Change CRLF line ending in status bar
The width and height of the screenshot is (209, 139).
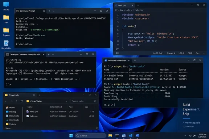click(x=190, y=53)
